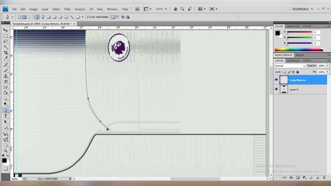Toggle lock image pixels
Image resolution: width=331 pixels, height=186 pixels.
[x=289, y=72]
